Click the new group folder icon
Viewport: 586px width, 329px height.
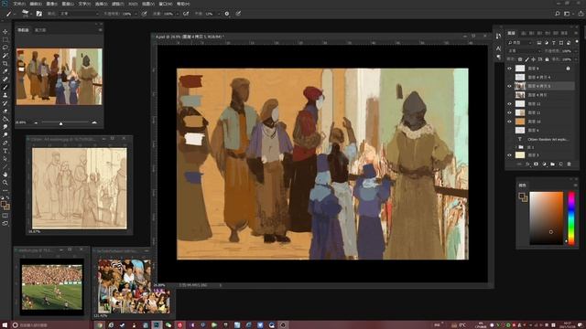(552, 164)
